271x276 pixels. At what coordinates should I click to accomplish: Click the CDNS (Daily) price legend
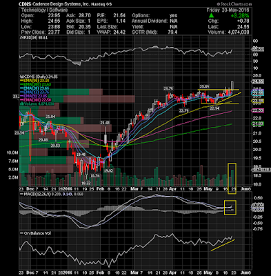[39, 77]
